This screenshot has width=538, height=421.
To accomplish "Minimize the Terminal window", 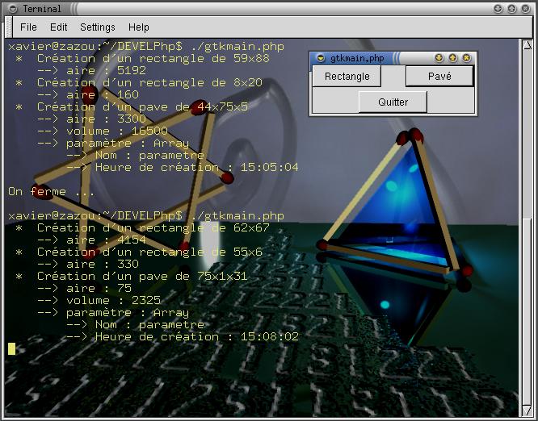I will (x=499, y=9).
